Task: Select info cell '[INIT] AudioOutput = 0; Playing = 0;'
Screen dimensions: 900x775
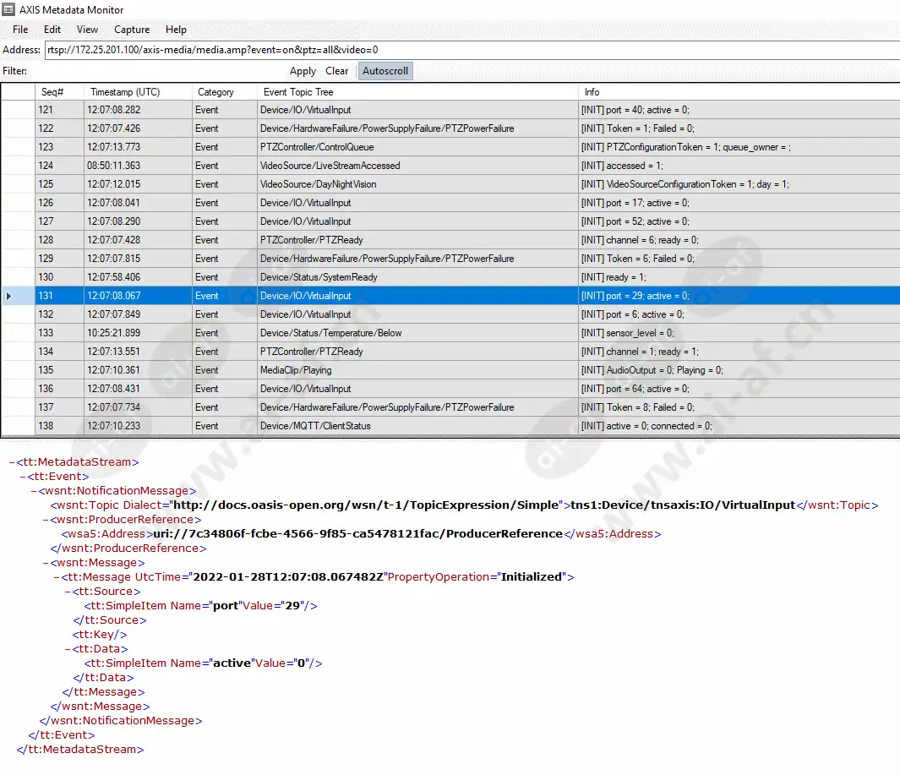Action: click(x=739, y=370)
